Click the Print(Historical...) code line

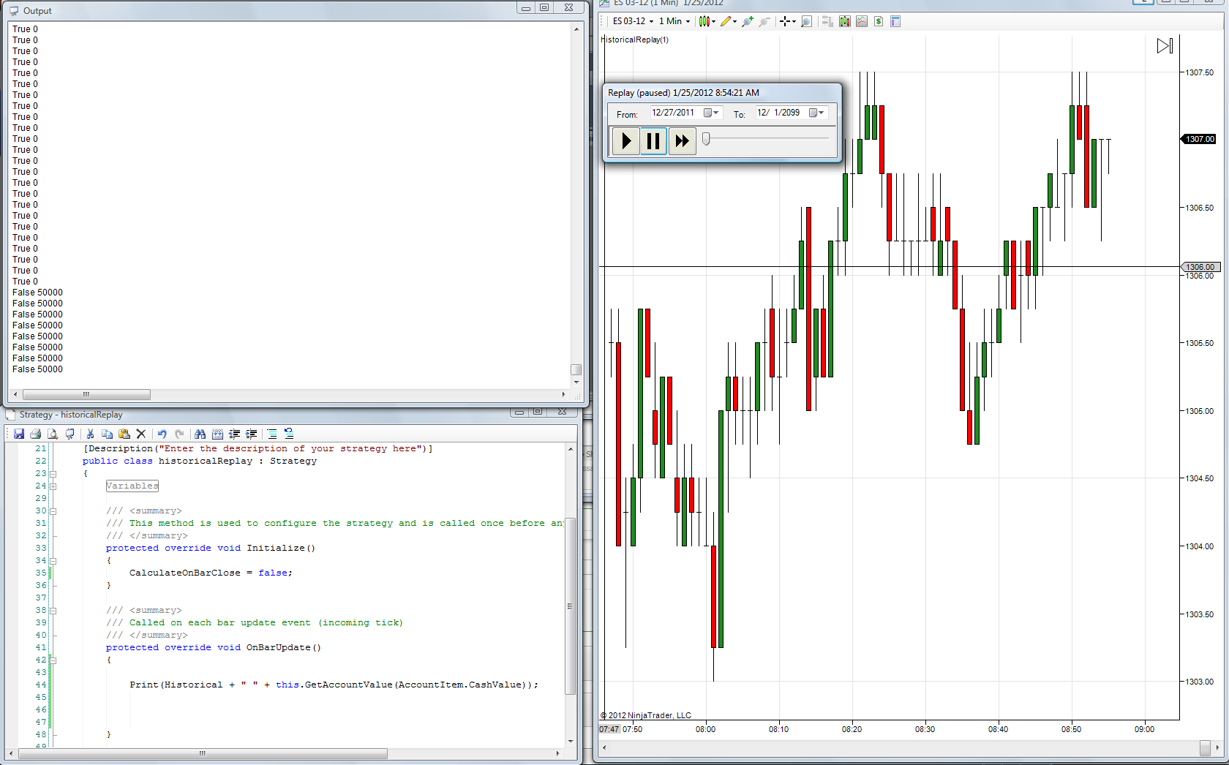(x=334, y=685)
